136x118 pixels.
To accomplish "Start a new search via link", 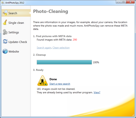I will pyautogui.click(x=60, y=84).
